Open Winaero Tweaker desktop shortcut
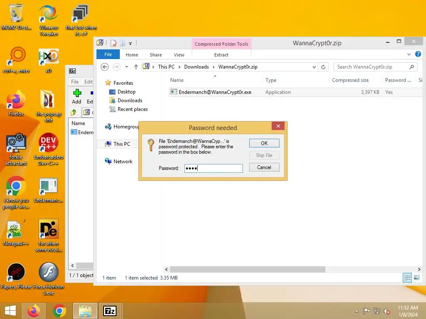The width and height of the screenshot is (426, 319). [x=49, y=20]
